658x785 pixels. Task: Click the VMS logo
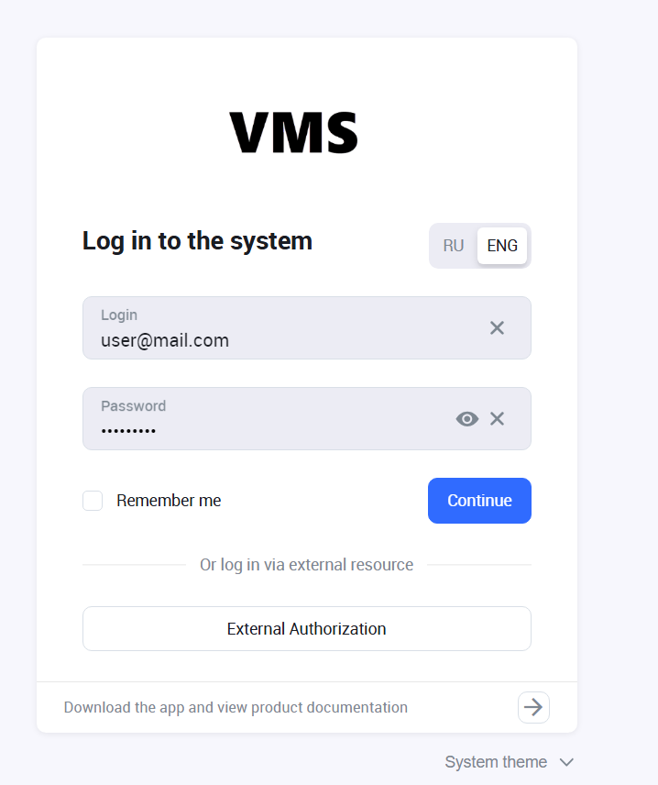294,132
